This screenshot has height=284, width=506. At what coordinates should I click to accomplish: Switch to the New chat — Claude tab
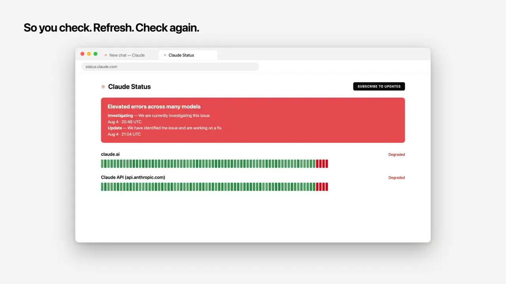[x=127, y=55]
